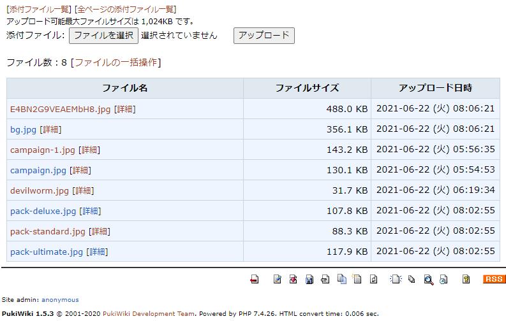Viewport: 506px width, 321px height.
Task: Open help with the question mark icon
Action: coord(466,279)
